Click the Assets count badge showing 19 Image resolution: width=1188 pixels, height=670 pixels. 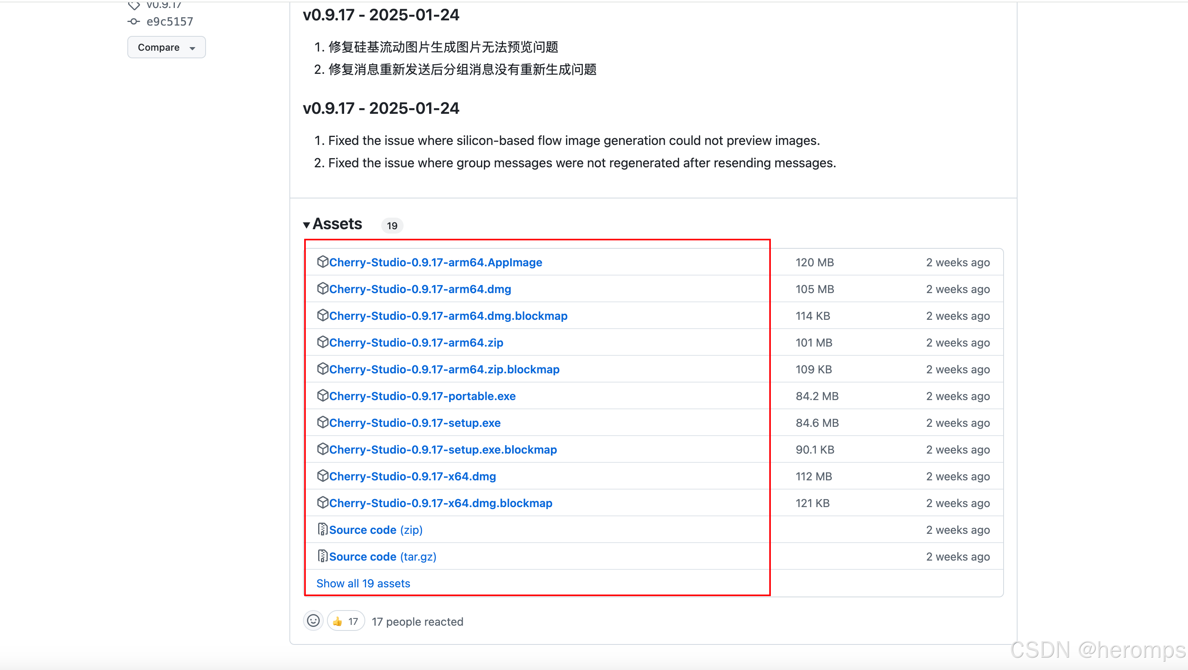pos(392,226)
